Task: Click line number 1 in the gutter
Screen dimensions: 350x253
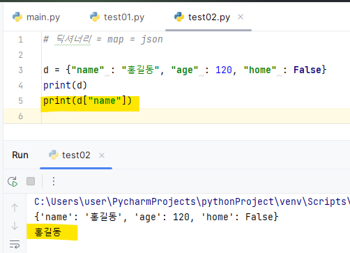Action: coord(21,40)
